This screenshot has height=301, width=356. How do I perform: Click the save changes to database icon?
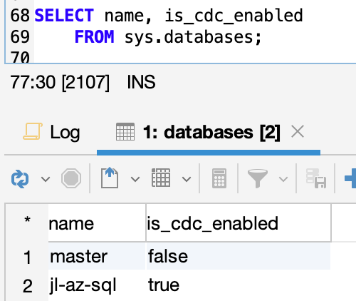[x=316, y=178]
